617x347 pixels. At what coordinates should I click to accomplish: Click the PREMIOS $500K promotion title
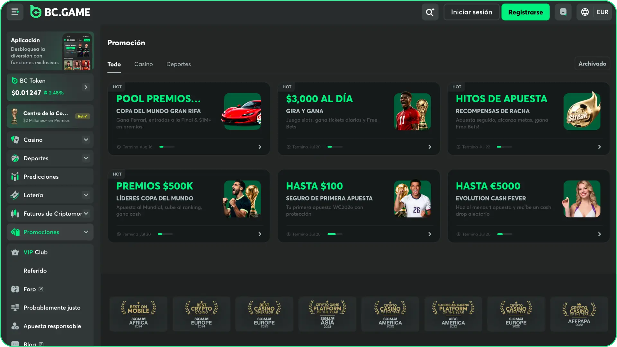155,186
